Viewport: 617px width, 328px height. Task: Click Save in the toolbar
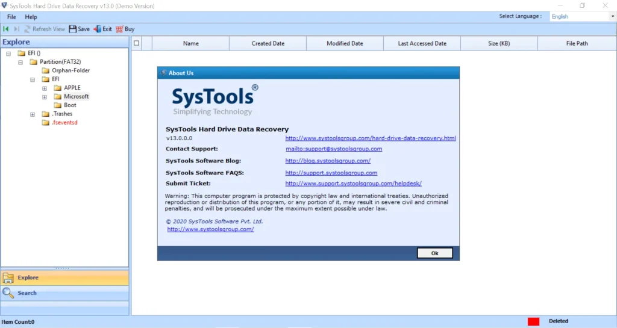click(x=79, y=29)
